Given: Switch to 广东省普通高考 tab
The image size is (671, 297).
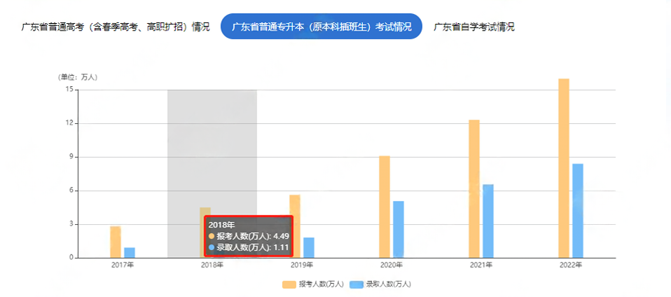Looking at the screenshot, I should (x=116, y=27).
